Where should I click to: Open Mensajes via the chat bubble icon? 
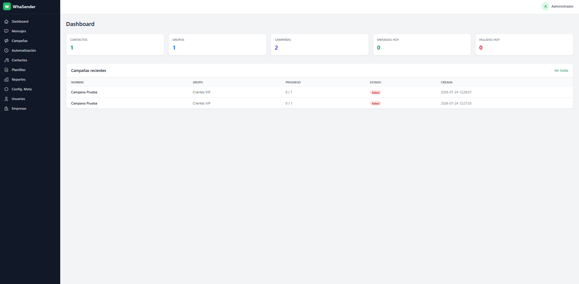[6, 31]
